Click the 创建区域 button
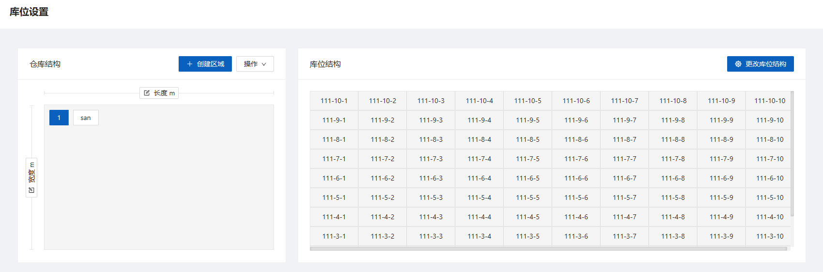Screen dimensions: 823x272 205,64
